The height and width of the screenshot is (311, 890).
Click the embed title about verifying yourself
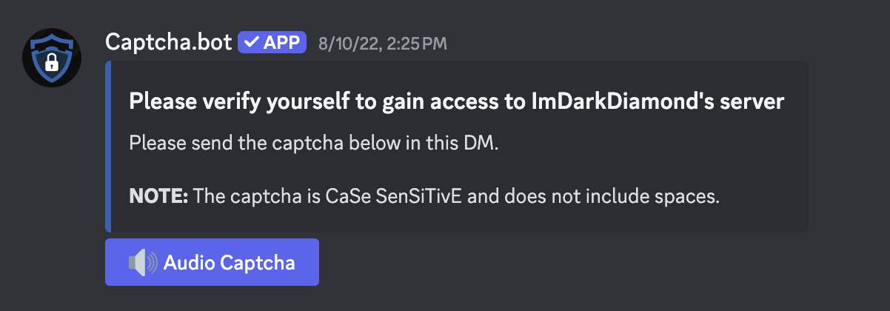(x=456, y=101)
